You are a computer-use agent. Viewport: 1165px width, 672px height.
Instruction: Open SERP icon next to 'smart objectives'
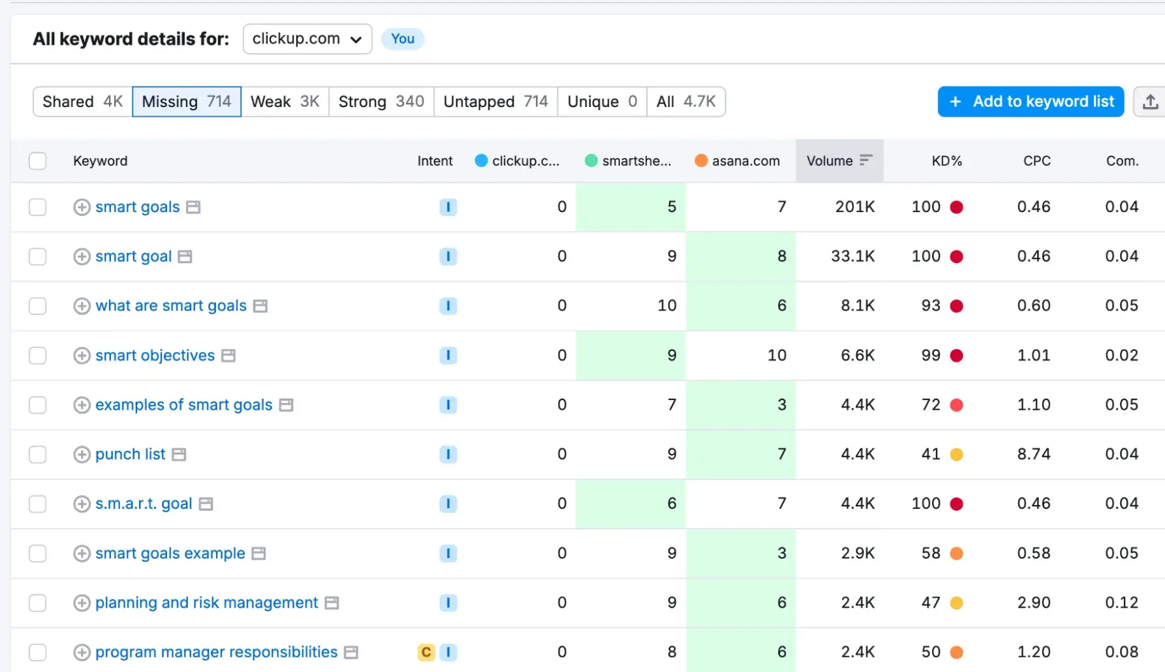coord(228,356)
